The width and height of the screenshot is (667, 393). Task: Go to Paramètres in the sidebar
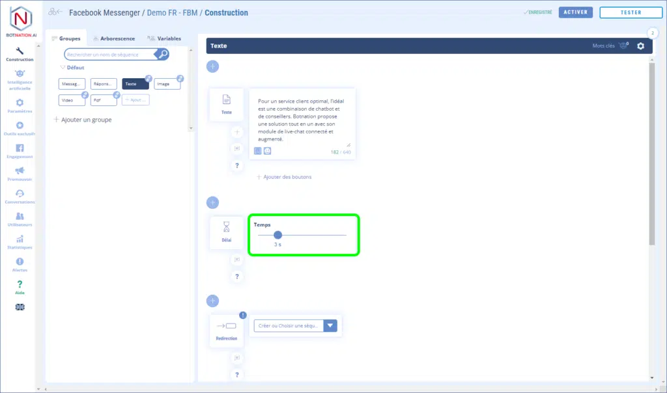click(20, 105)
